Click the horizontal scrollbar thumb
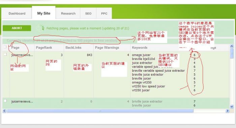Screen dimensions: 236x128 100,111
